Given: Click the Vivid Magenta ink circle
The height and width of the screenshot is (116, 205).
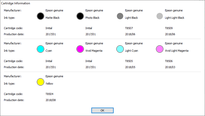Looking at the screenshot, I should click(80, 49).
